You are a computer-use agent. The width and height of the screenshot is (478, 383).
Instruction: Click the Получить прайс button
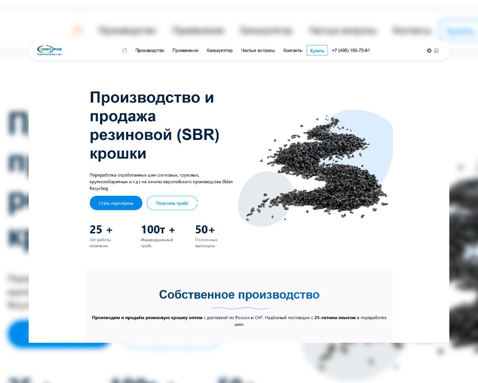(172, 203)
